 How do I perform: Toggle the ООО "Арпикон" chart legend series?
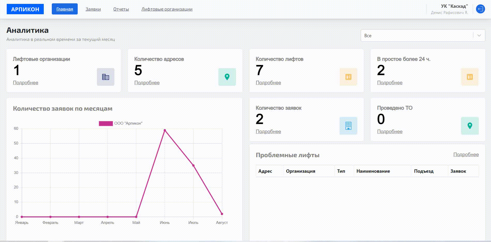(x=121, y=123)
